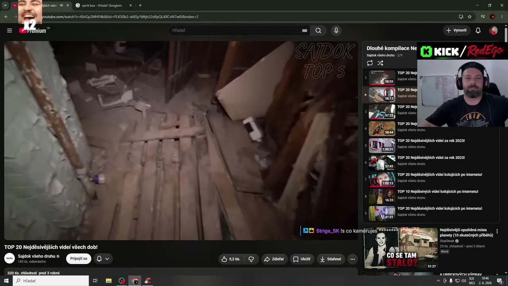This screenshot has width=508, height=286.
Task: Expand the tab search dropdown arrow
Action: click(5, 6)
